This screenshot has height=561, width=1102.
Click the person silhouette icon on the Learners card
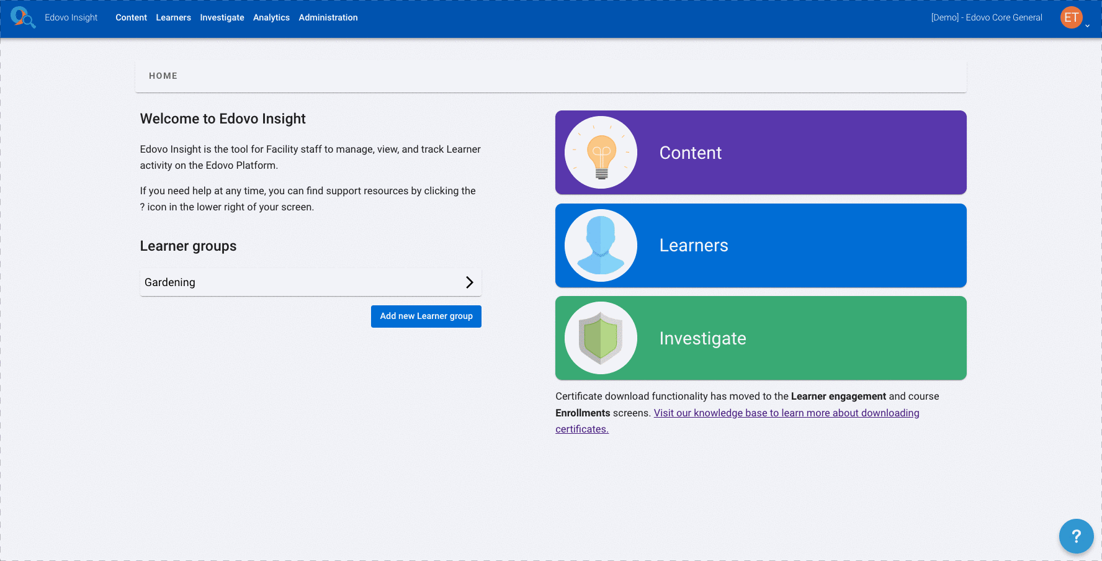601,245
